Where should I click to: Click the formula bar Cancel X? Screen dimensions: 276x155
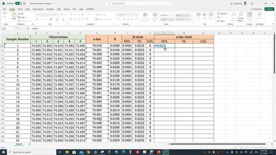click(21, 28)
